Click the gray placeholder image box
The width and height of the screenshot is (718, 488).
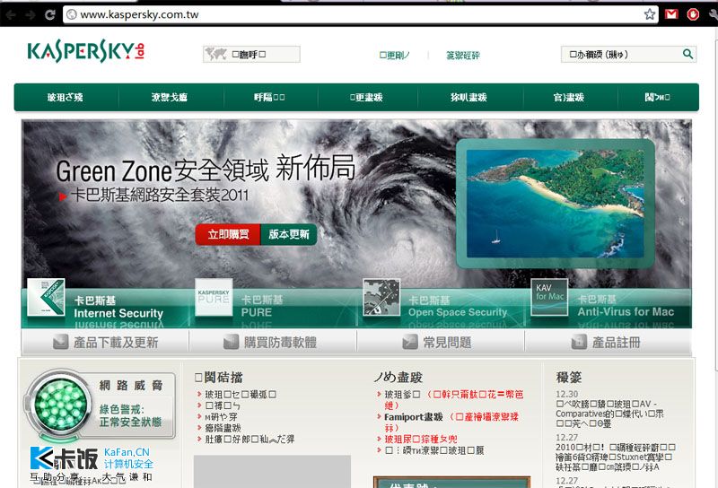point(272,472)
